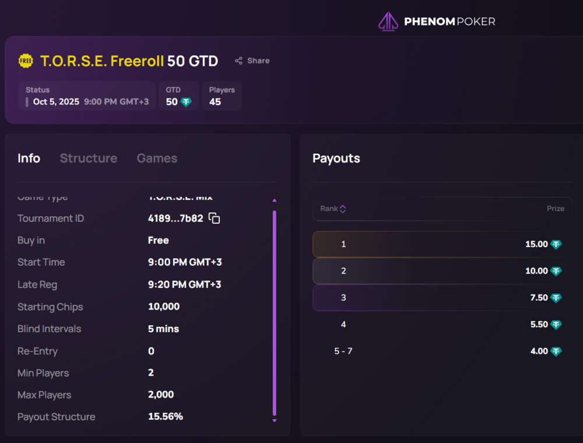Click the share icon beside the title
The height and width of the screenshot is (443, 583).
click(238, 61)
